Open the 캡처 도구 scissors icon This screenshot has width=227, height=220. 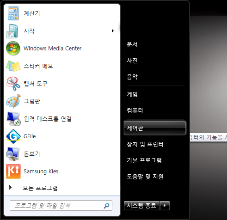click(x=13, y=84)
